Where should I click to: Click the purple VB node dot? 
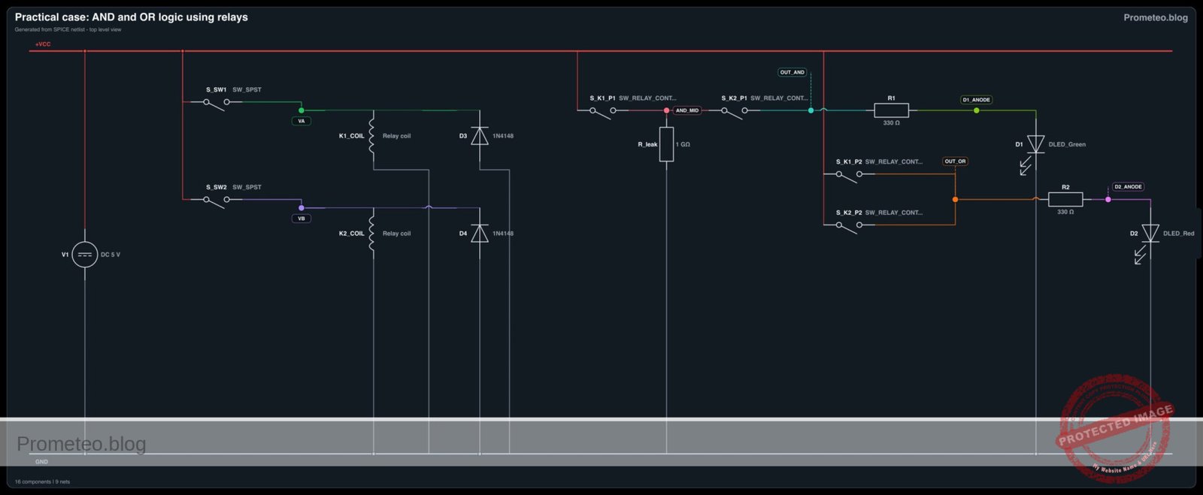(x=302, y=208)
